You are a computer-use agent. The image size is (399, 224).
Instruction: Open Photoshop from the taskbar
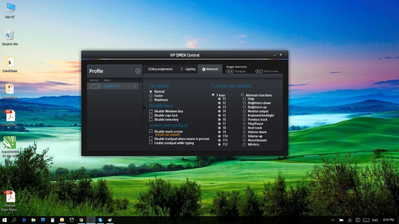43,220
